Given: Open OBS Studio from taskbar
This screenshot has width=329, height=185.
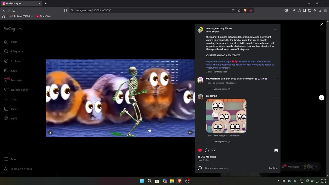Looking at the screenshot, I should tap(187, 181).
